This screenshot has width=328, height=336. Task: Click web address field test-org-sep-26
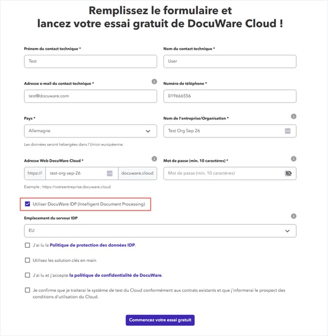(x=82, y=173)
